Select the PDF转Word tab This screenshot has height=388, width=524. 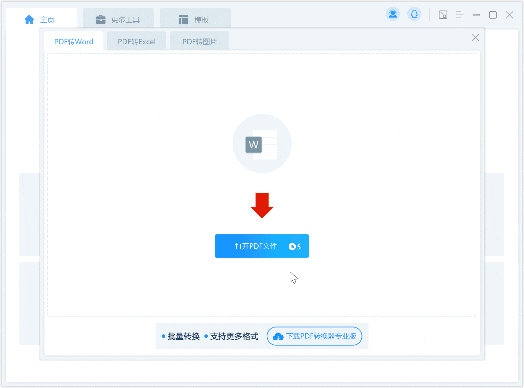[x=74, y=41]
